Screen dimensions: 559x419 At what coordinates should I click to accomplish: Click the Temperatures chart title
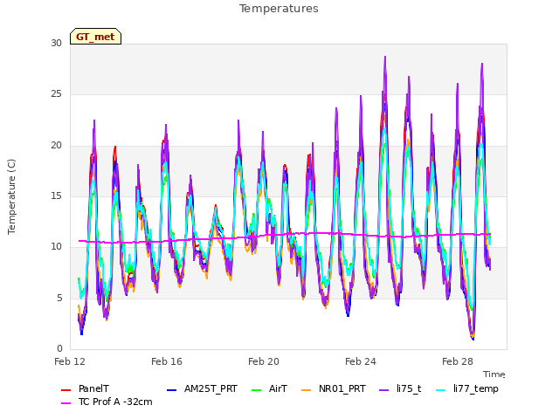coord(279,9)
